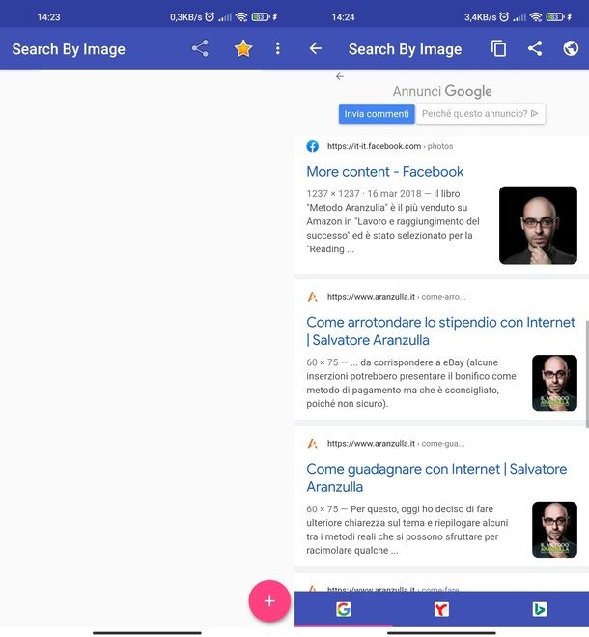Tap thumbnail of Come guadagnare result

click(554, 530)
